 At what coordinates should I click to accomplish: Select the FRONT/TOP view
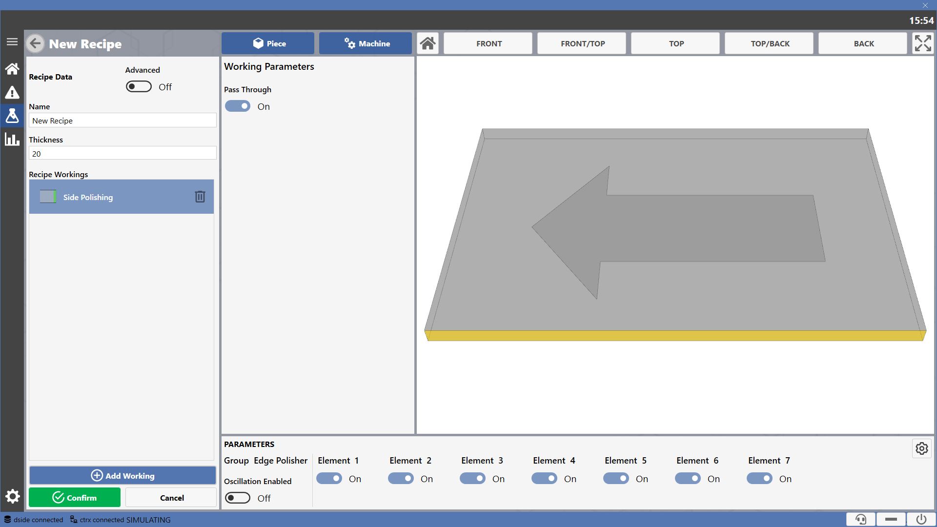pos(582,43)
